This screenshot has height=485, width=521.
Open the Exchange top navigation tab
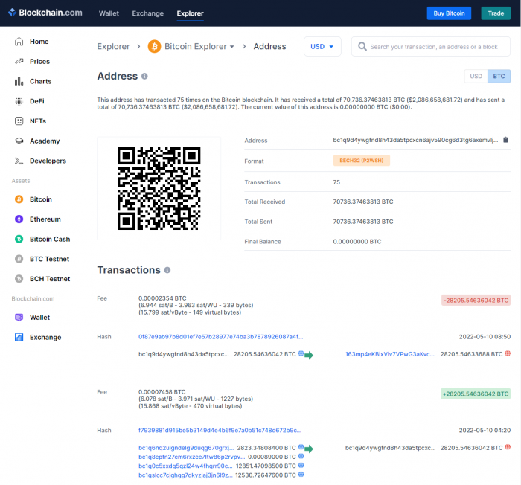[x=148, y=13]
